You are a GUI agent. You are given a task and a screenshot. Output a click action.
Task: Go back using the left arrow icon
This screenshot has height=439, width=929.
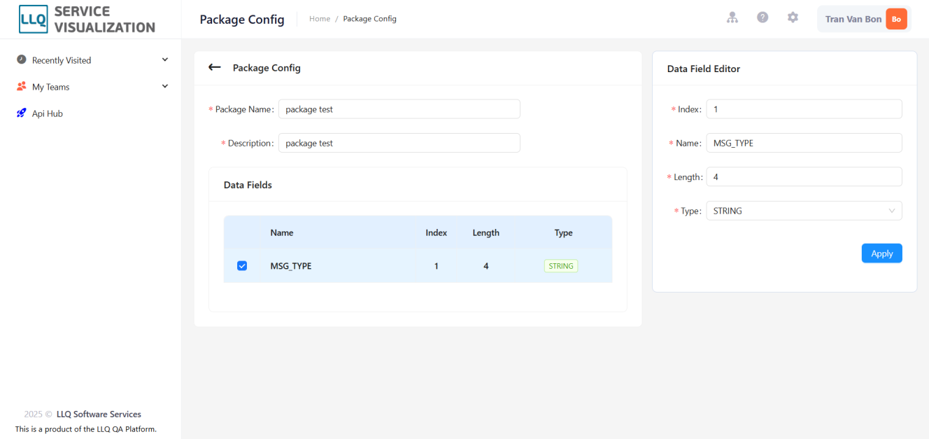point(215,67)
